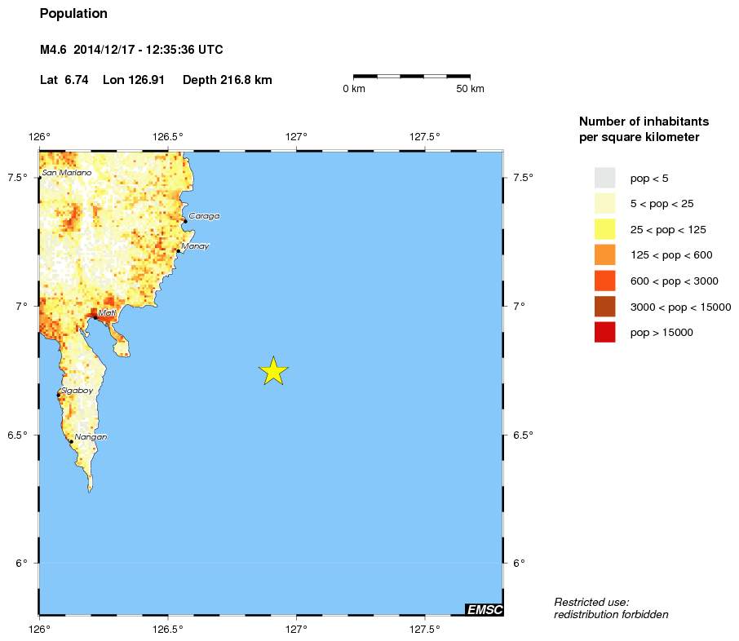Viewport: 739px width, 641px height.
Task: Click the '5 < pop < 25' legend swatch
Action: click(604, 203)
